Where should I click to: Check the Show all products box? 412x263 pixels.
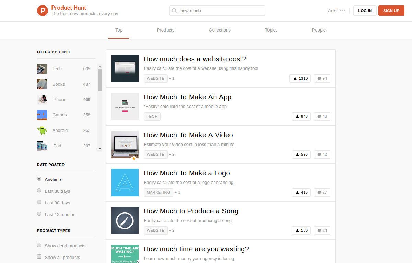coord(39,257)
